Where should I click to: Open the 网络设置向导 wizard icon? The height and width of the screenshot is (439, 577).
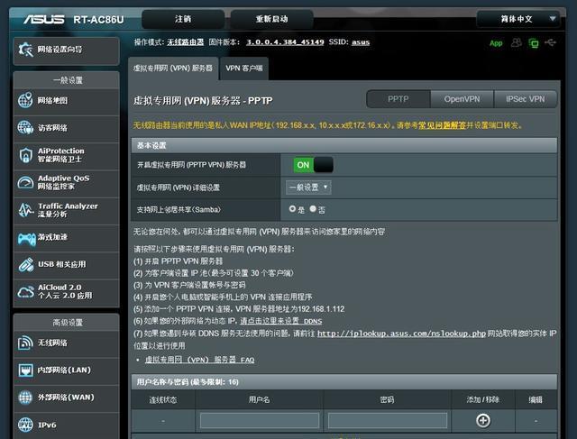26,50
